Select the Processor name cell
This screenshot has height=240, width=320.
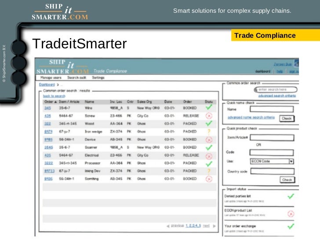(x=92, y=163)
